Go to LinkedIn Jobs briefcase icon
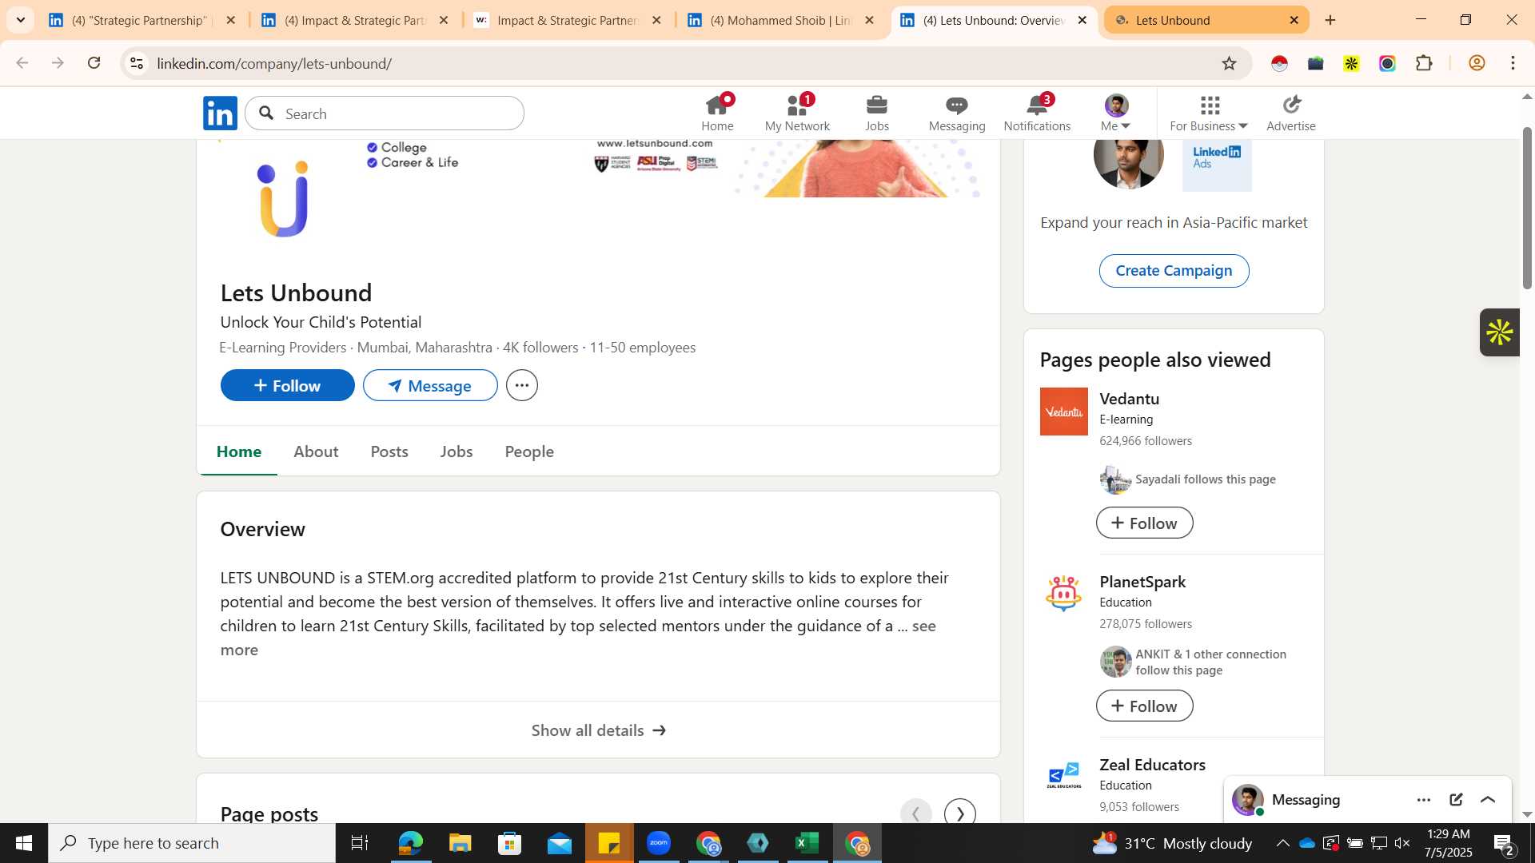 877,113
